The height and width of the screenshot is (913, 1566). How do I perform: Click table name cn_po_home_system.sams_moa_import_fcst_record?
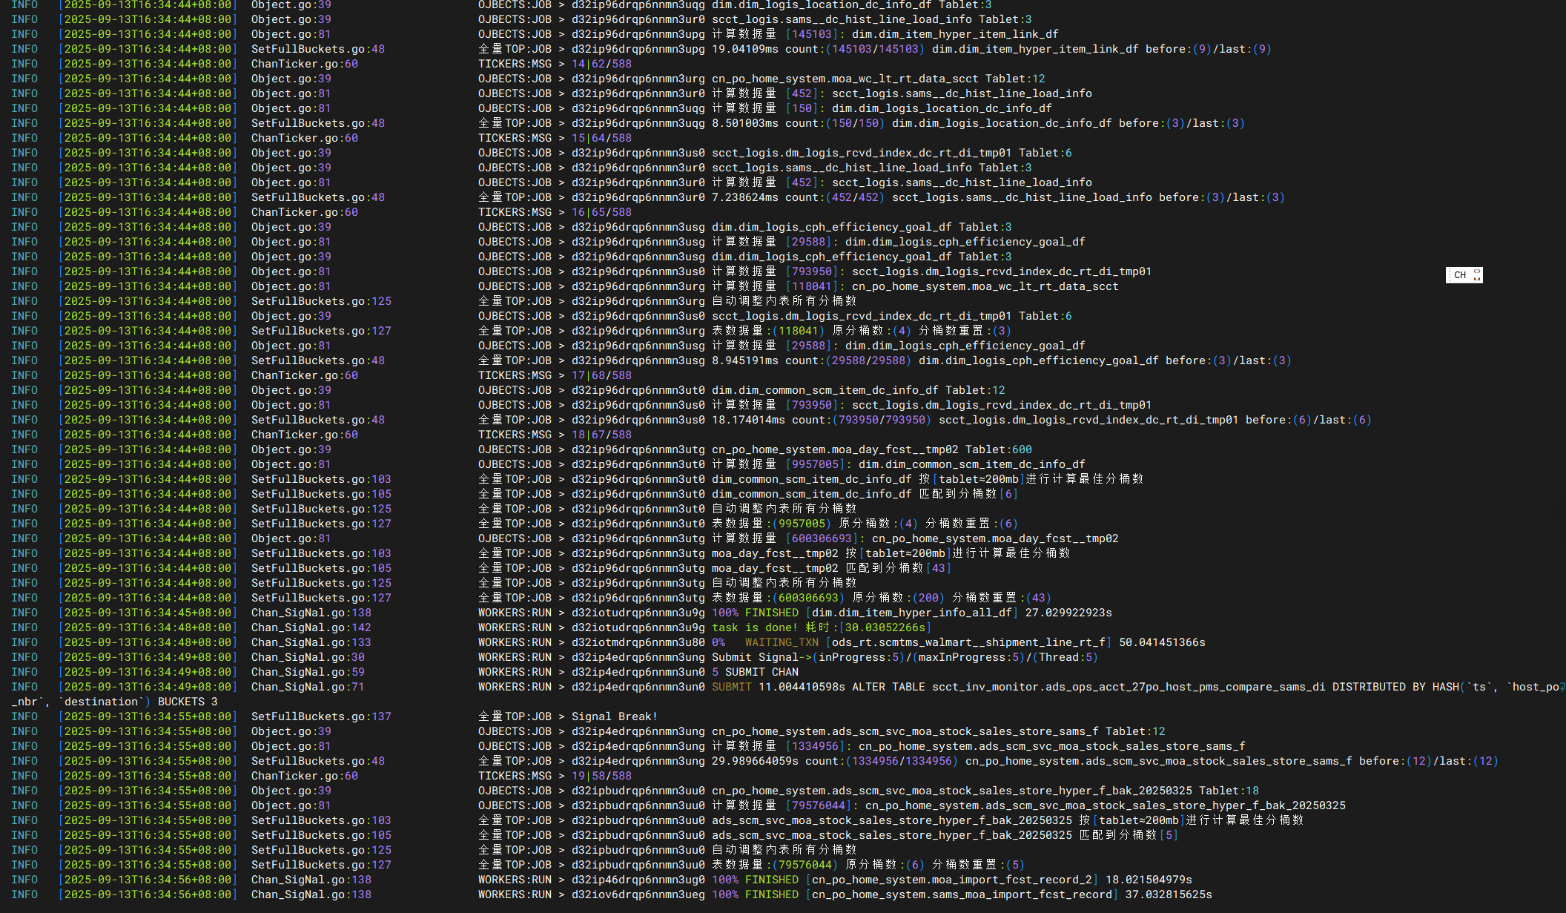tap(962, 894)
